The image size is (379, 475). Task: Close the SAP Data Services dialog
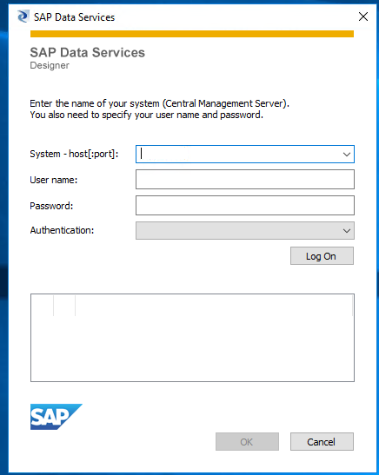(363, 16)
